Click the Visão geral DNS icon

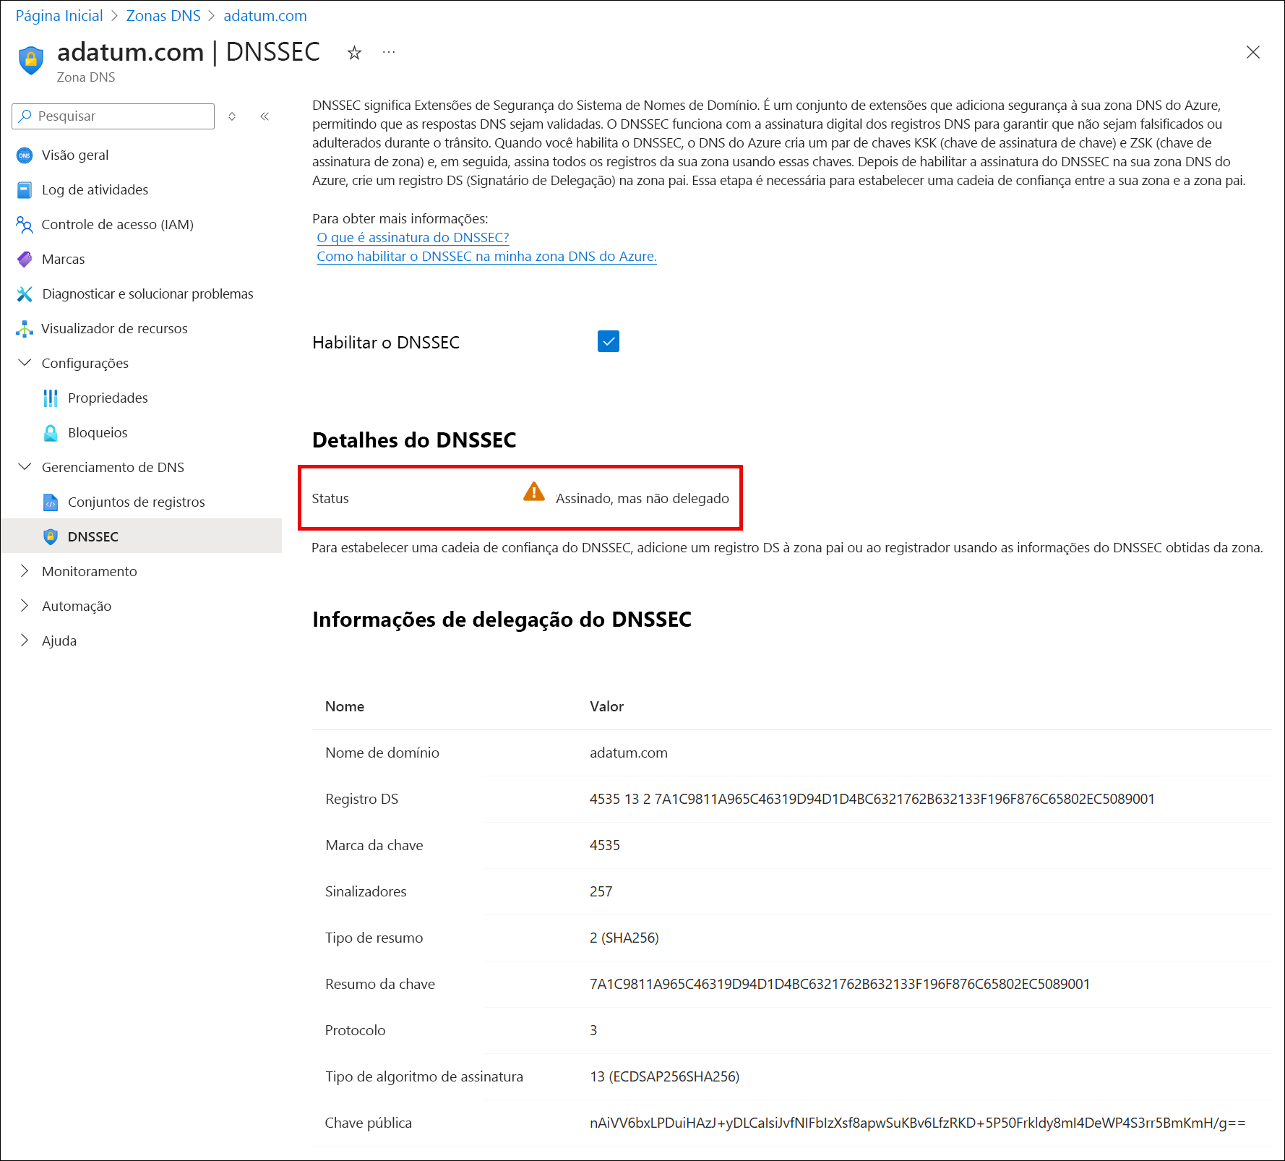tap(25, 155)
